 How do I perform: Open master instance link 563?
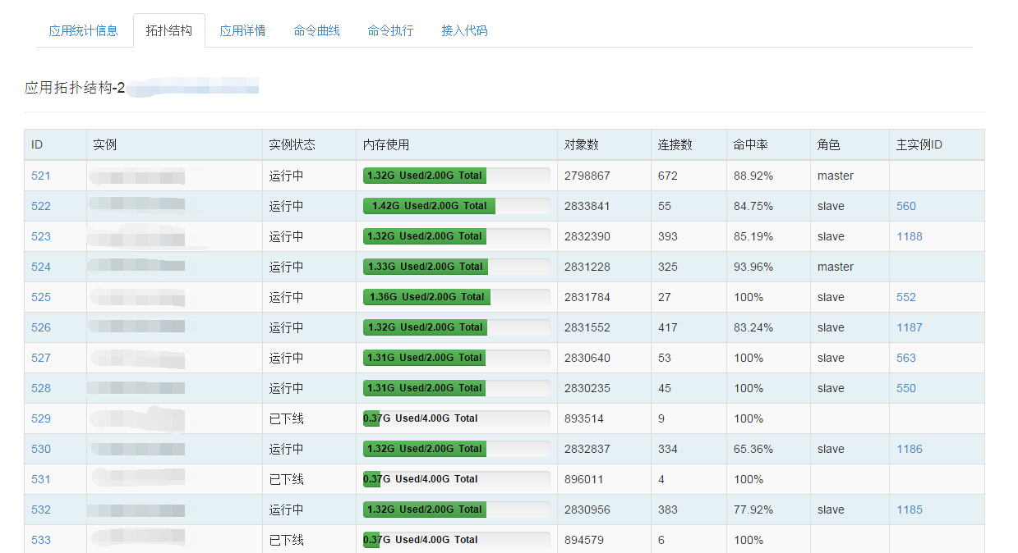tap(906, 358)
